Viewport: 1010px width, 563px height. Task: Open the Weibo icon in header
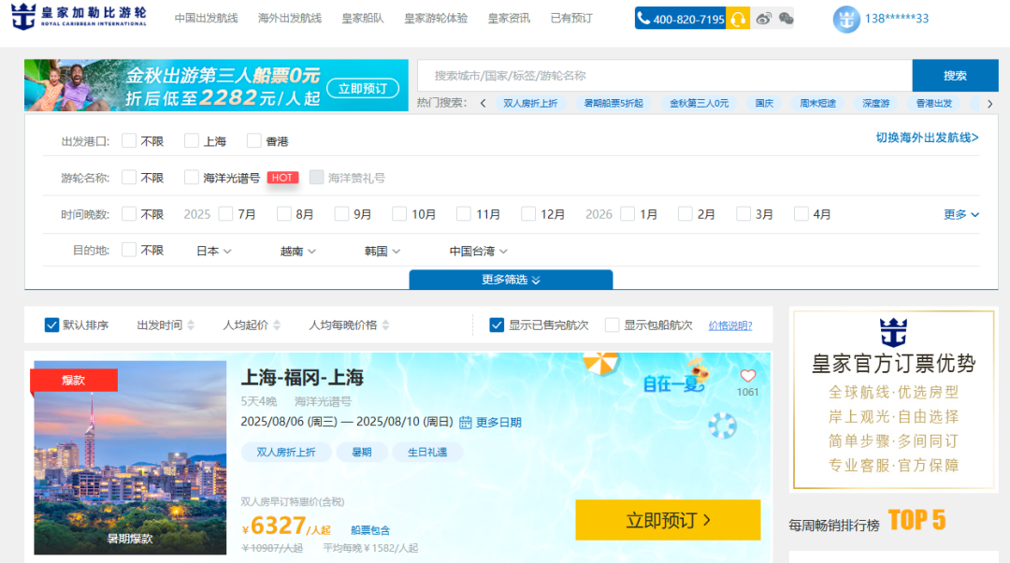[763, 19]
